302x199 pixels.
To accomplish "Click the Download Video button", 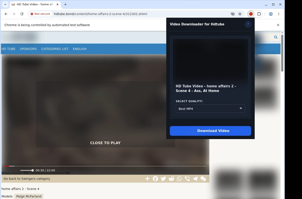I will pyautogui.click(x=210, y=131).
